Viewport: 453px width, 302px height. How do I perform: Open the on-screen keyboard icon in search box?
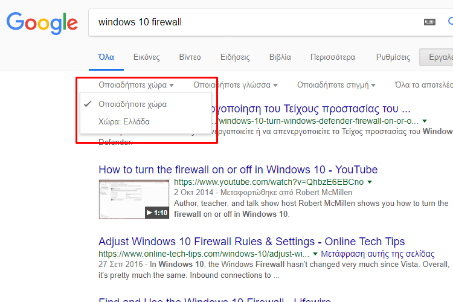pos(429,22)
